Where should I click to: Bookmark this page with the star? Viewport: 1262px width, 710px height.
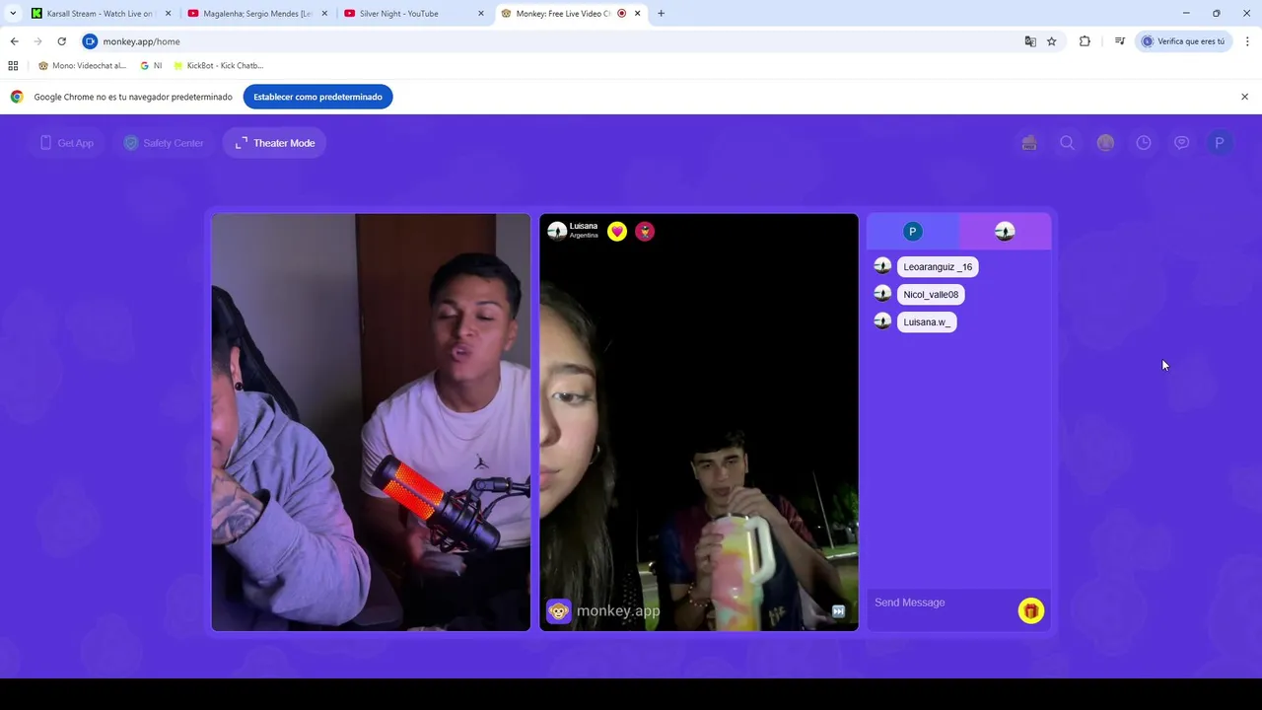coord(1052,41)
